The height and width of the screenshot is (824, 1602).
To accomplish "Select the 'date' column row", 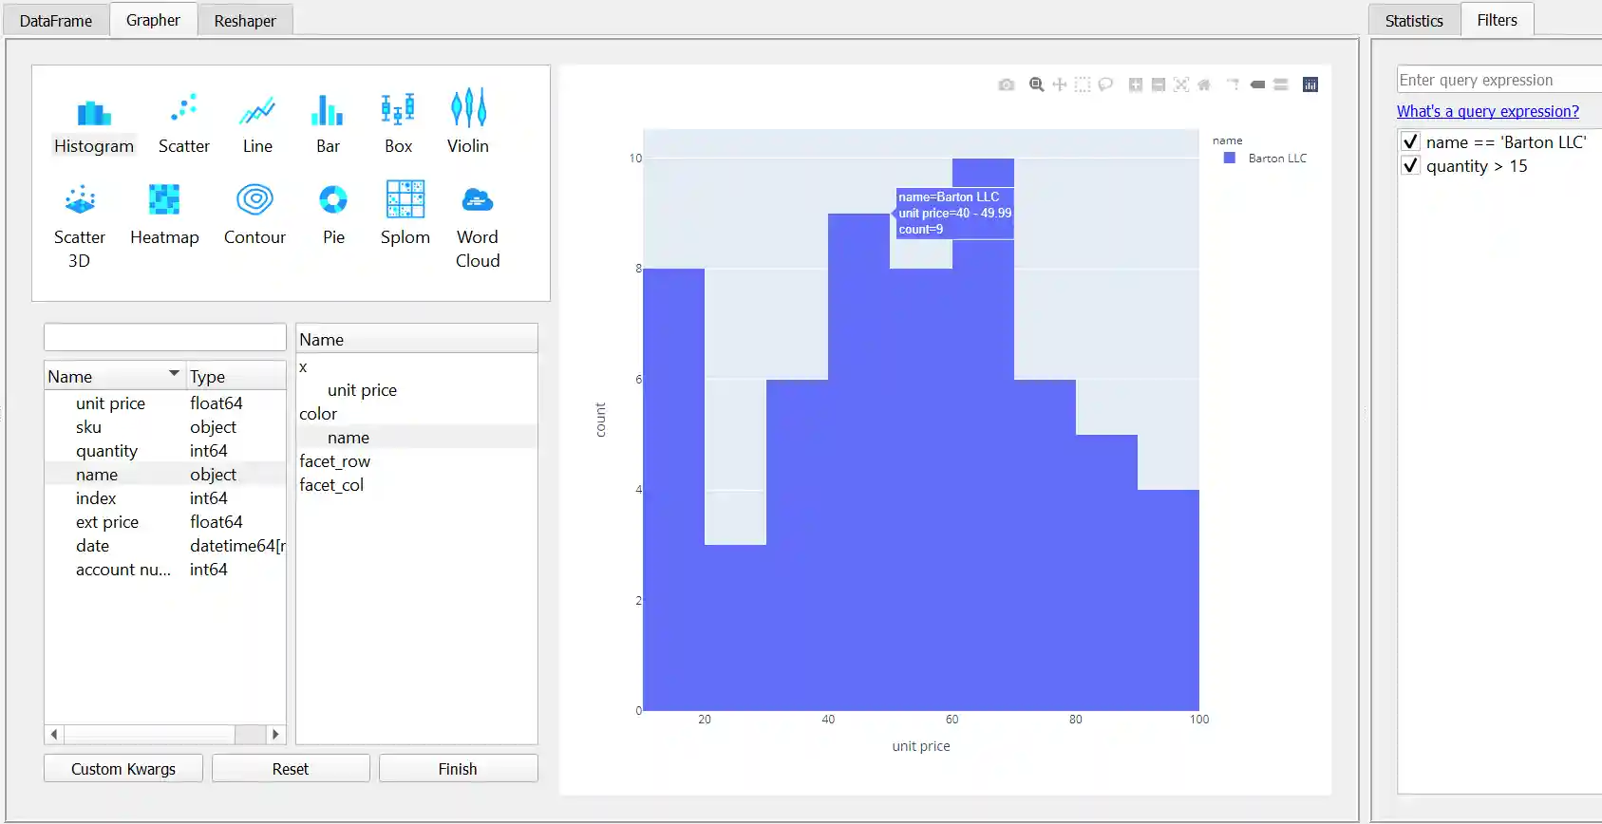I will (x=165, y=546).
